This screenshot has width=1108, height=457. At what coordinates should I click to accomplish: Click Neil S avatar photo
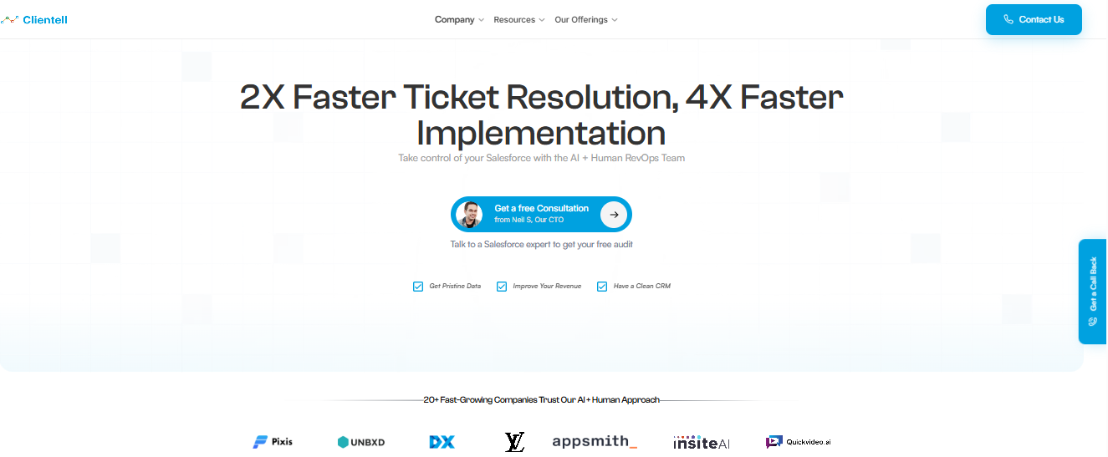point(470,215)
